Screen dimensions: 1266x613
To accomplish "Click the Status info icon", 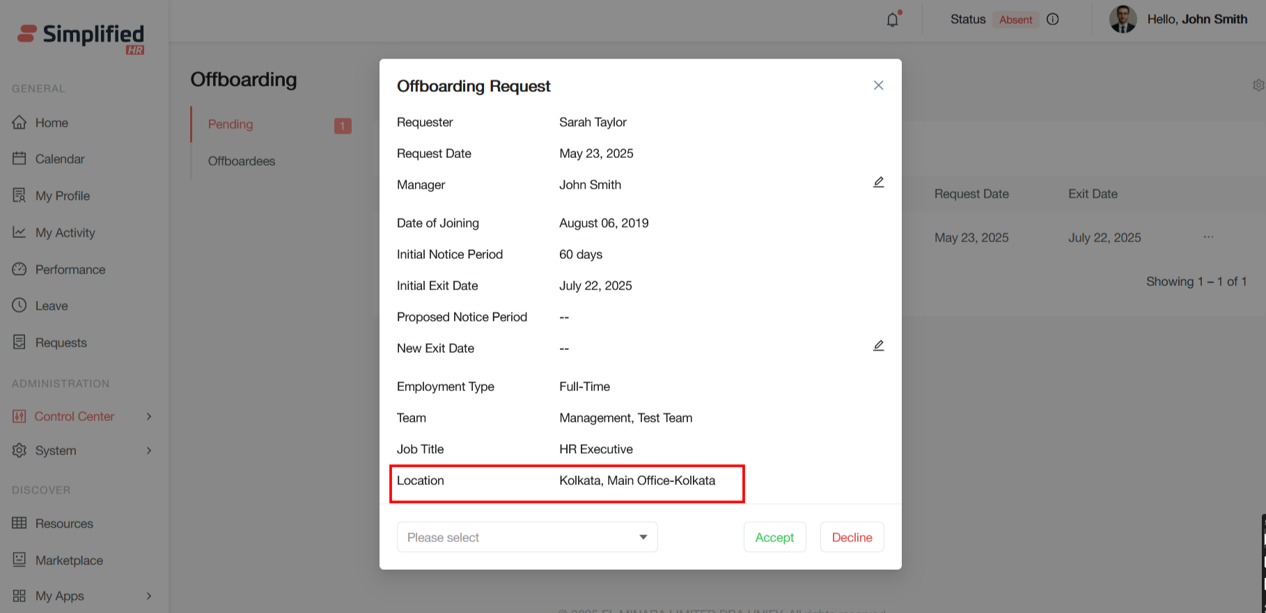I will point(1053,19).
